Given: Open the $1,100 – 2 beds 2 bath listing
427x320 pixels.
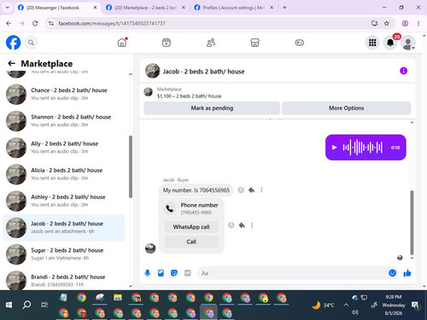Looking at the screenshot, I should click(189, 96).
